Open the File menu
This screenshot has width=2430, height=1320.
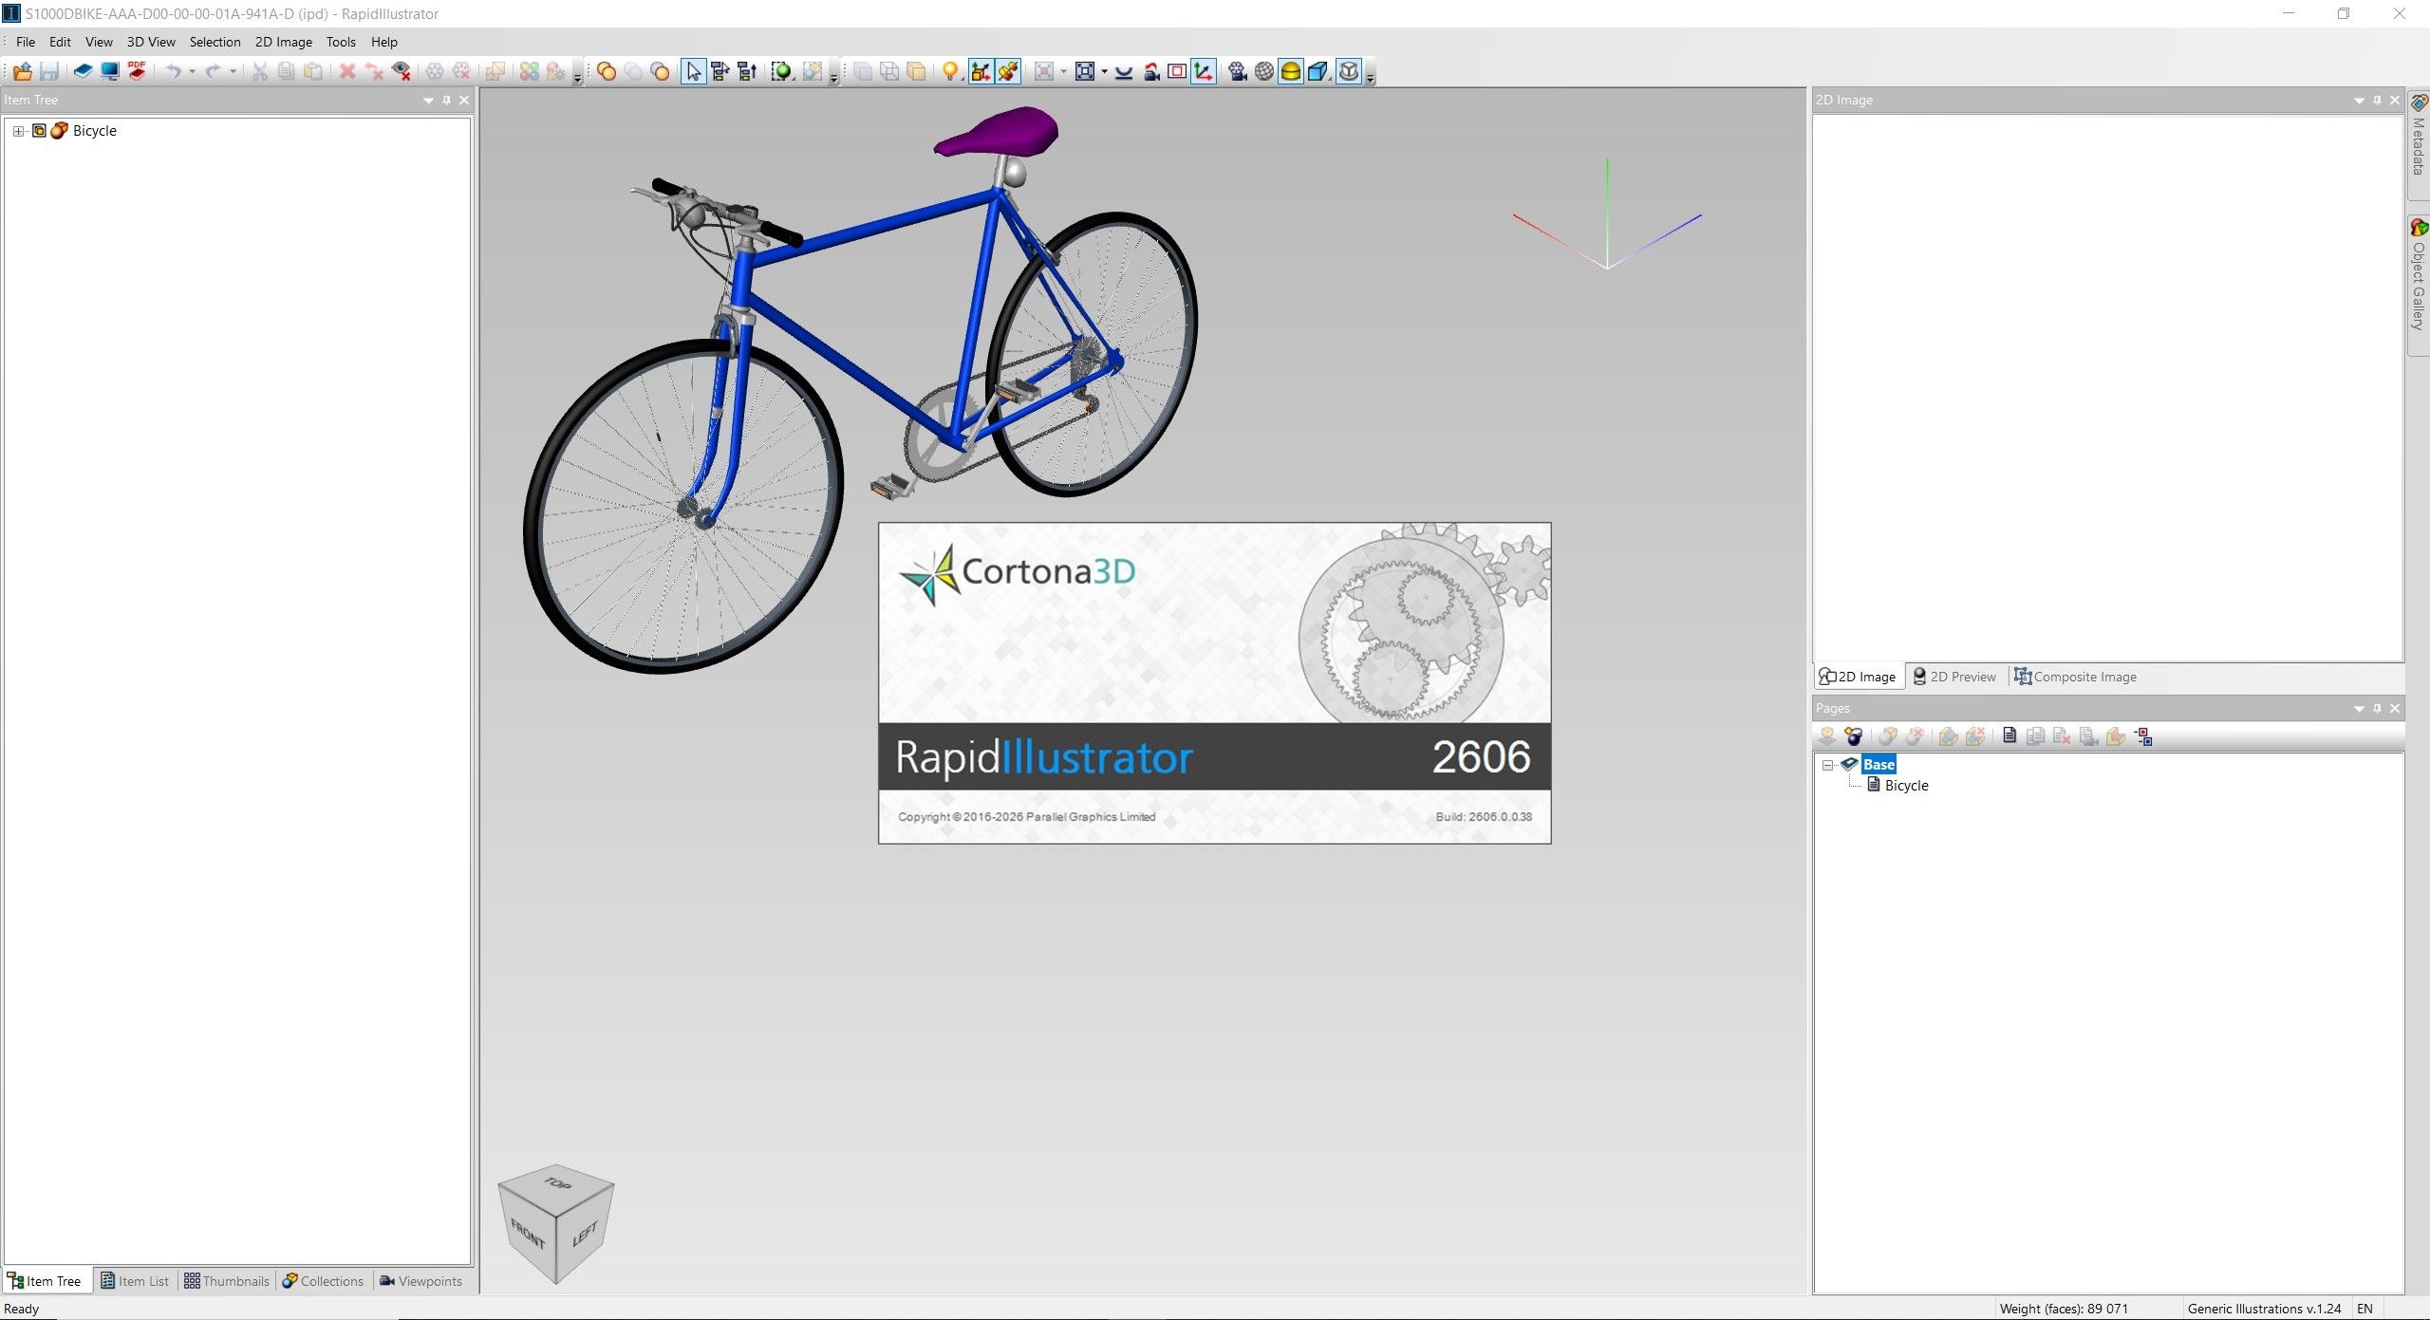26,42
